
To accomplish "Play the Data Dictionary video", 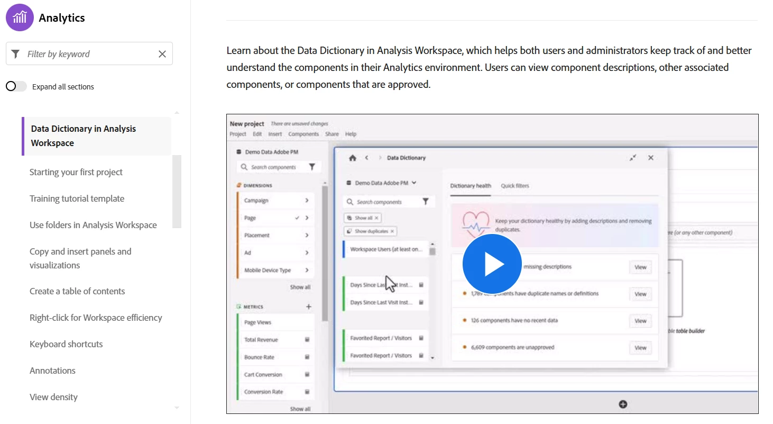I will pyautogui.click(x=492, y=264).
